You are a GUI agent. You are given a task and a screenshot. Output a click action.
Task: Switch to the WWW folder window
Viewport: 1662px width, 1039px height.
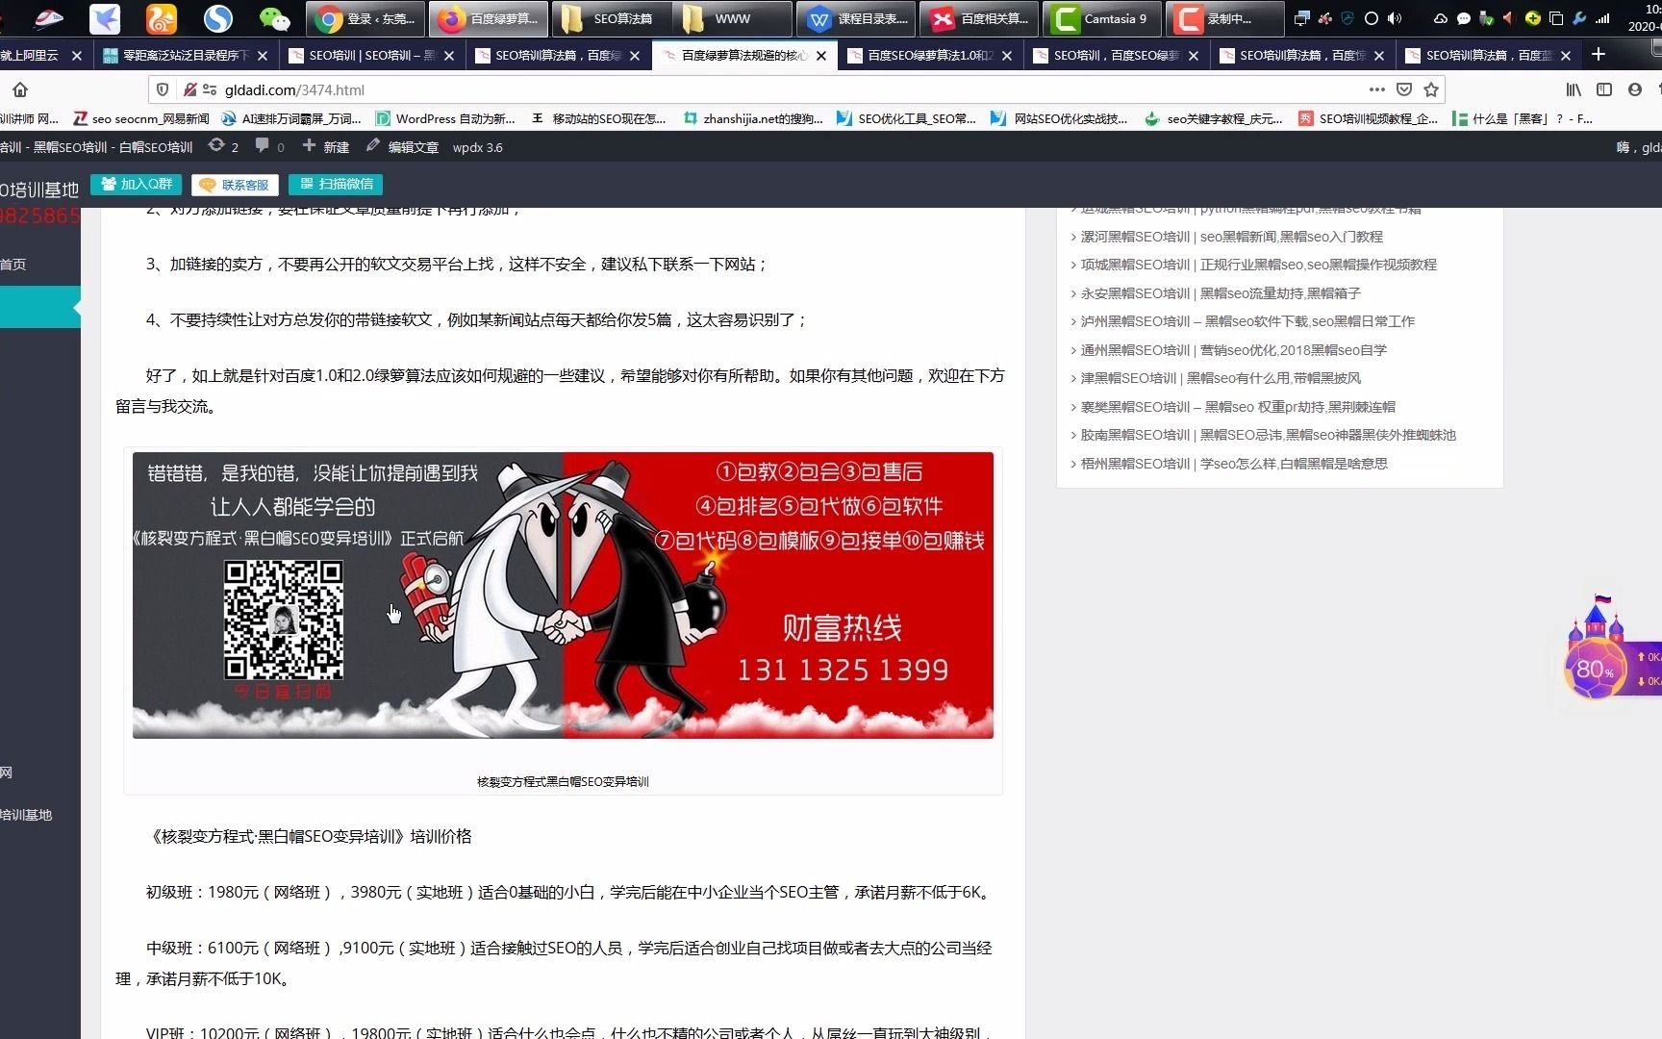pos(733,18)
